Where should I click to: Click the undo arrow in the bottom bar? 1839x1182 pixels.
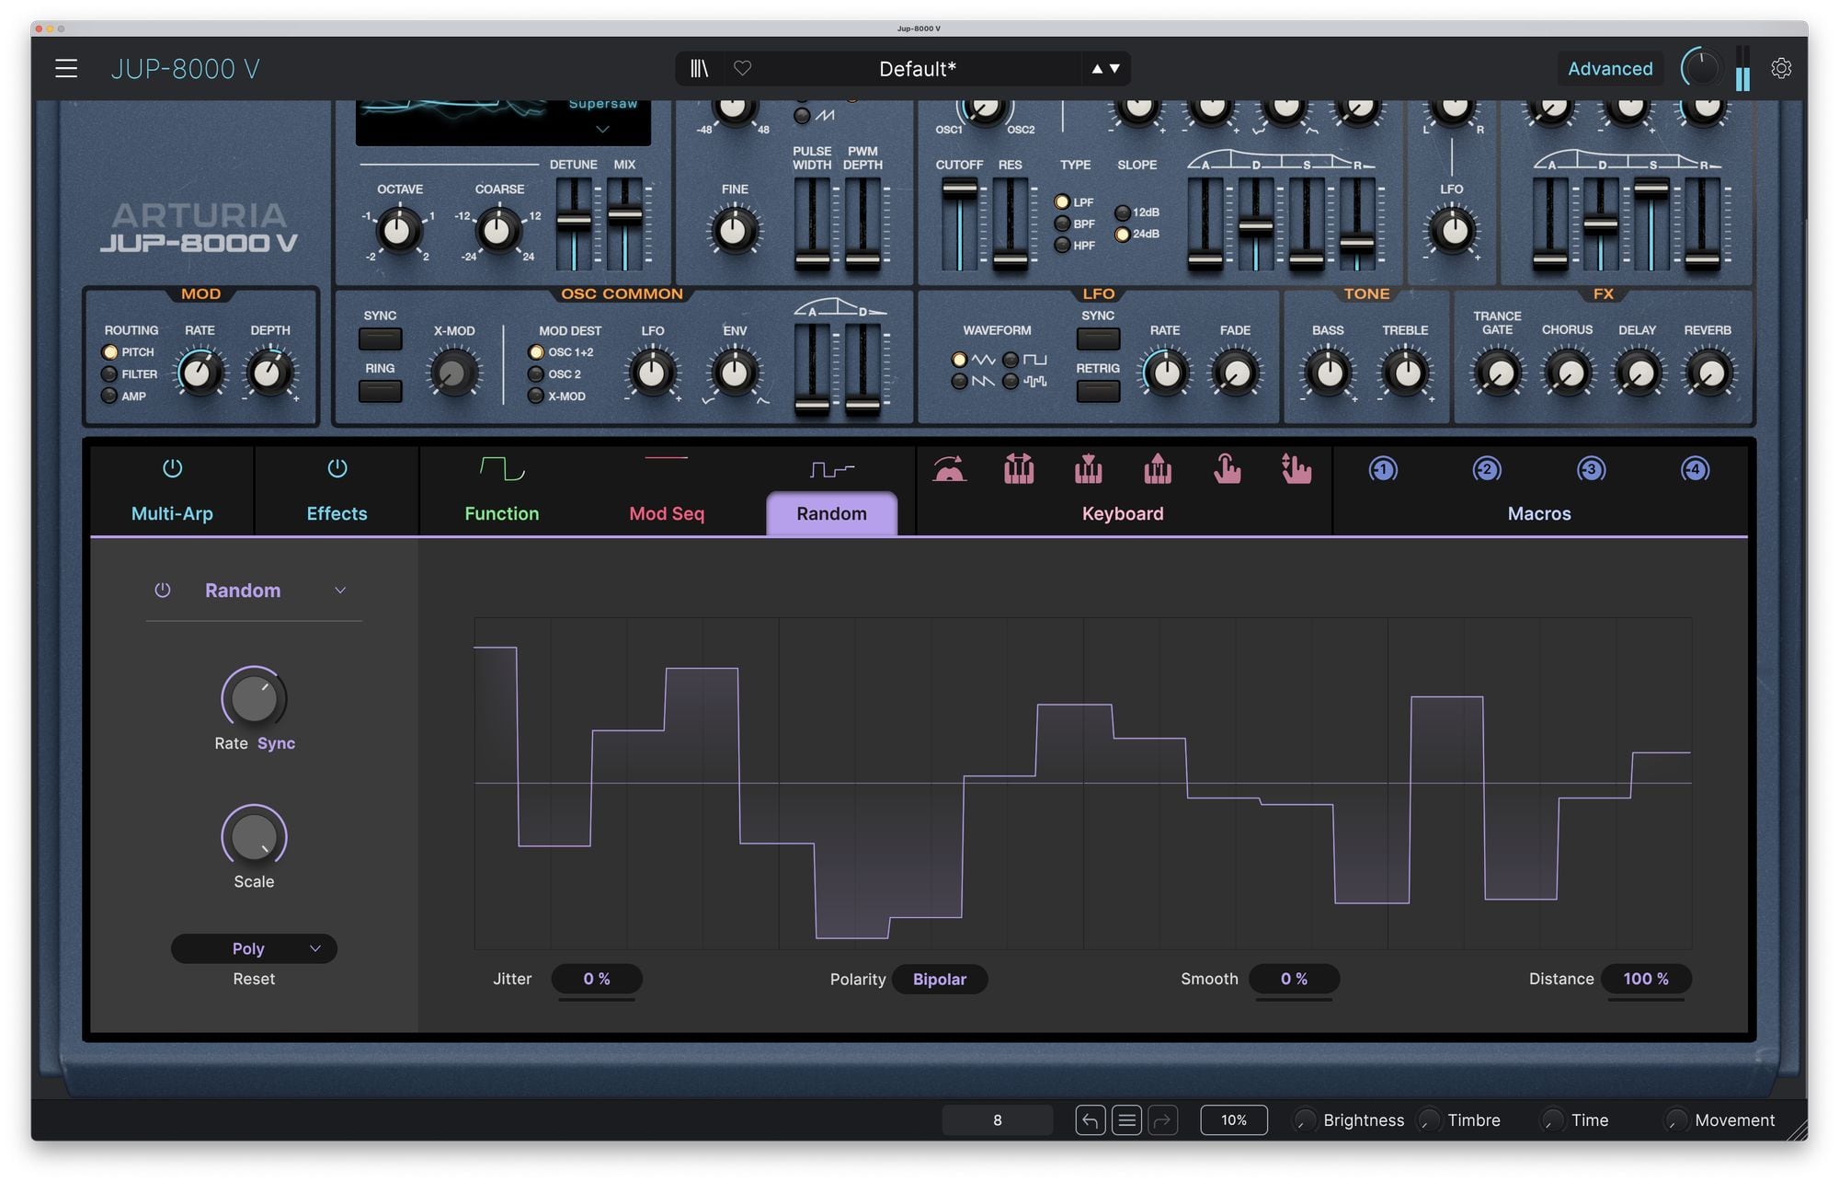click(1090, 1120)
